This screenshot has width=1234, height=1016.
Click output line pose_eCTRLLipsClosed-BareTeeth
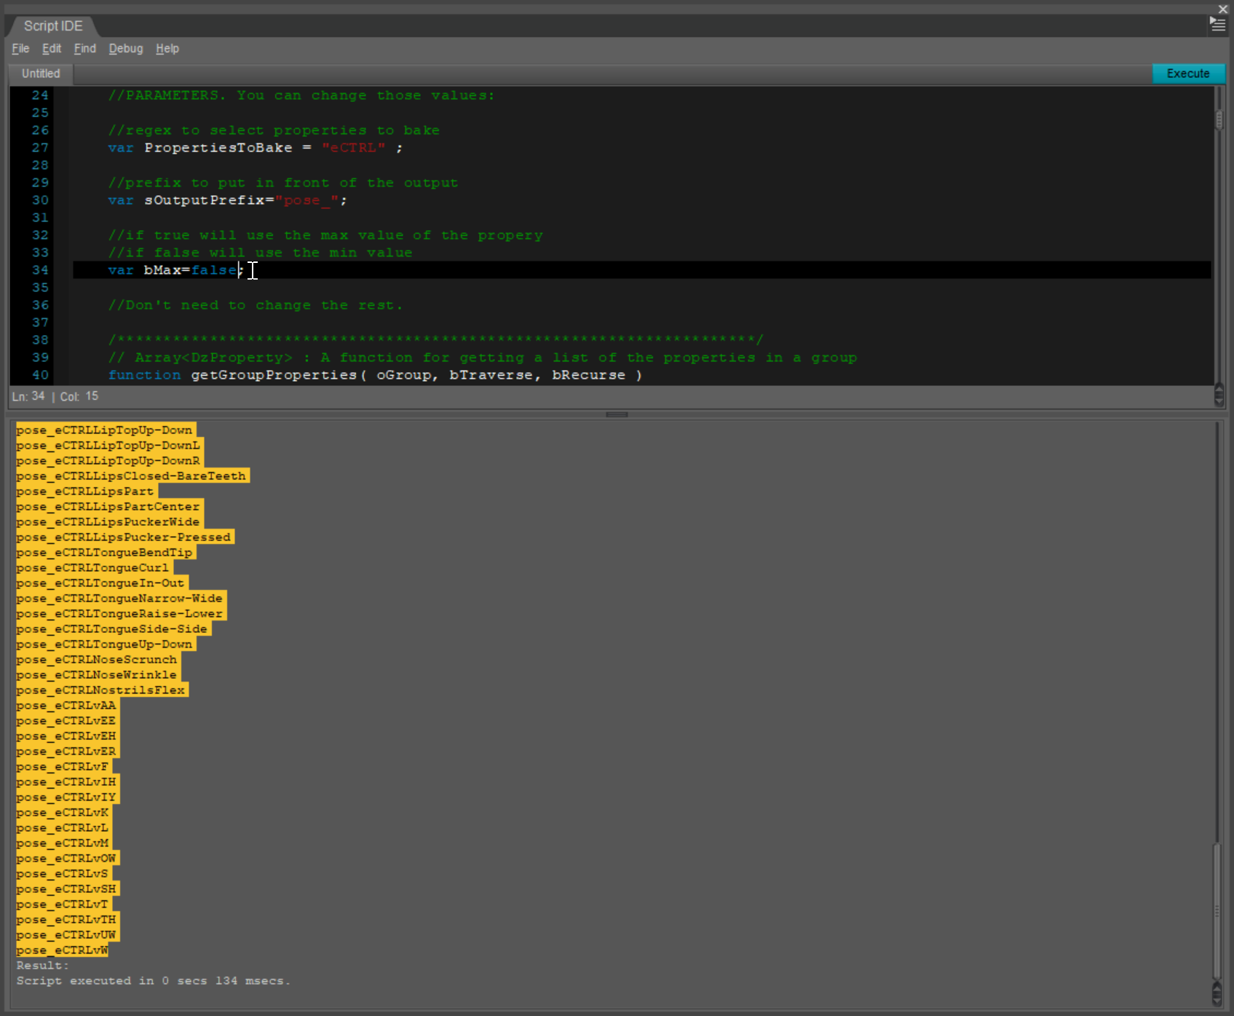point(132,476)
